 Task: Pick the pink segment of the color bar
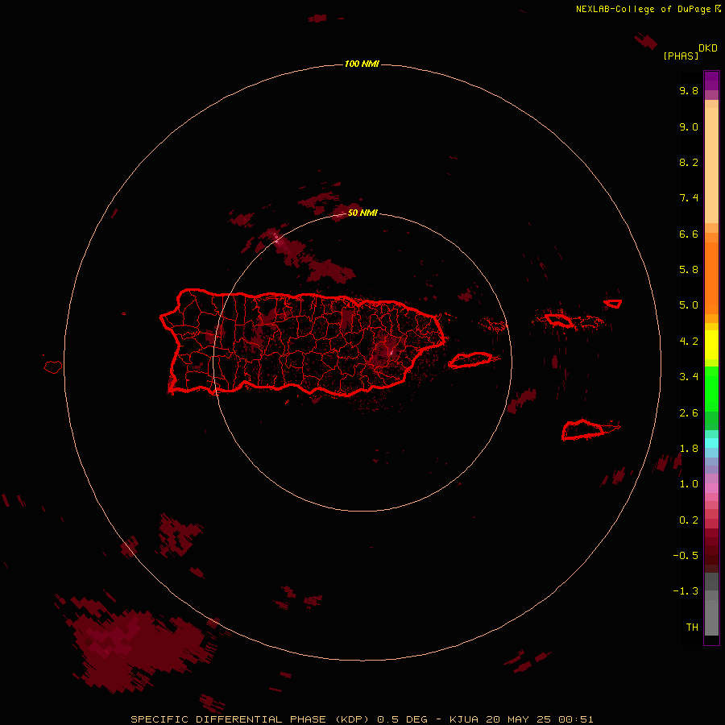pyautogui.click(x=711, y=488)
